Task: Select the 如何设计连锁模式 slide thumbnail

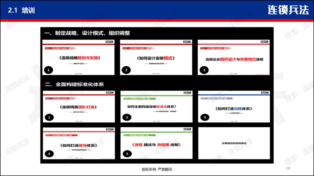Action: point(156,58)
